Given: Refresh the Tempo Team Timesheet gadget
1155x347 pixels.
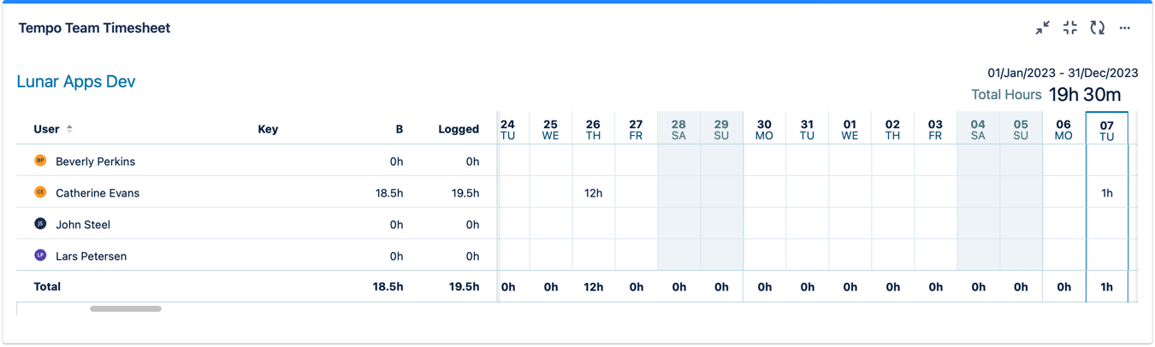Looking at the screenshot, I should [x=1097, y=28].
